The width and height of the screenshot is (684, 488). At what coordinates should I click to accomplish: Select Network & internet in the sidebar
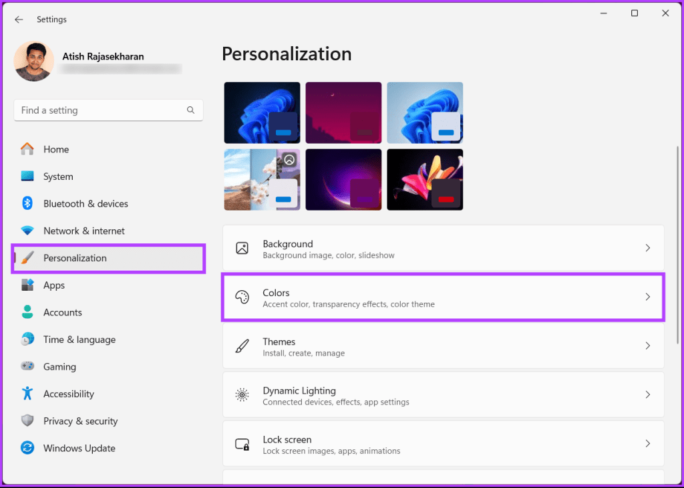click(84, 230)
